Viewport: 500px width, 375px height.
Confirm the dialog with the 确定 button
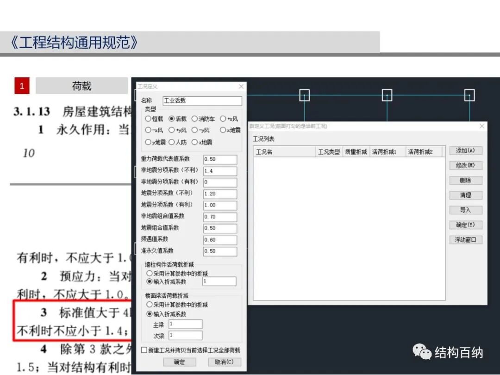(180, 362)
